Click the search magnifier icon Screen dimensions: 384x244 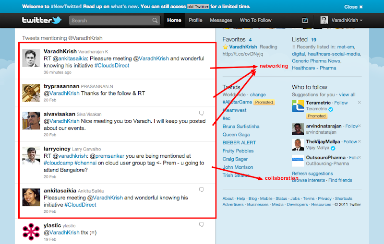[x=155, y=20]
